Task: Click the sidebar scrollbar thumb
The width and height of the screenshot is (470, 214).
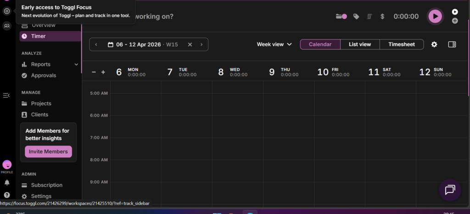Action: point(82,48)
